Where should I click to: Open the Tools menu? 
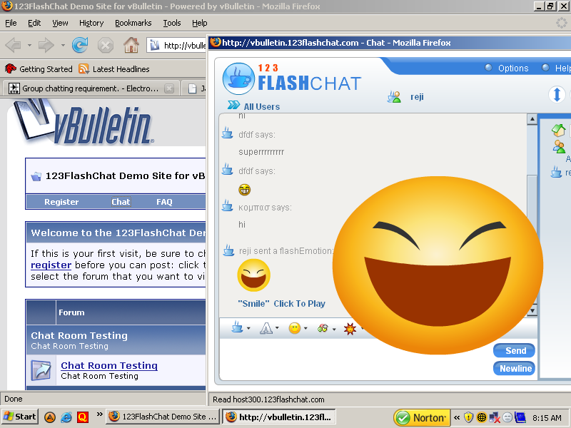click(172, 23)
